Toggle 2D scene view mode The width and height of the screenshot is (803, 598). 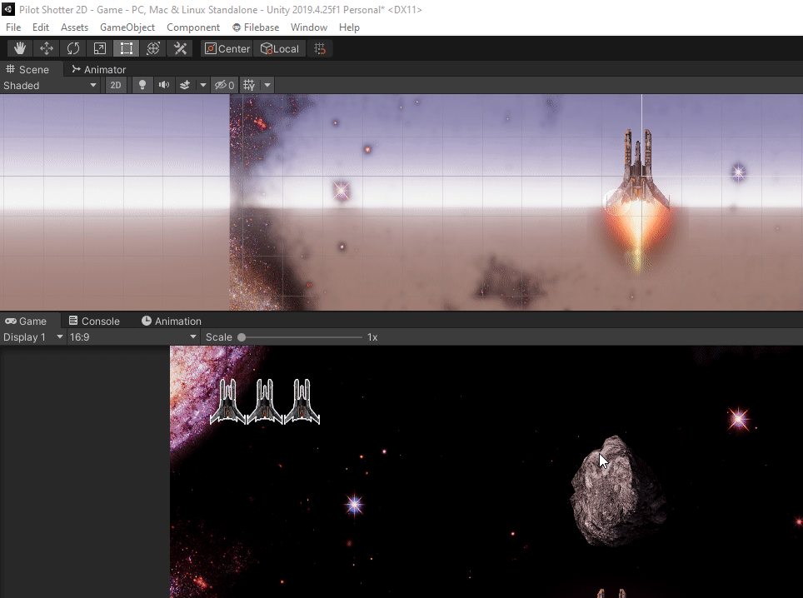coord(116,85)
